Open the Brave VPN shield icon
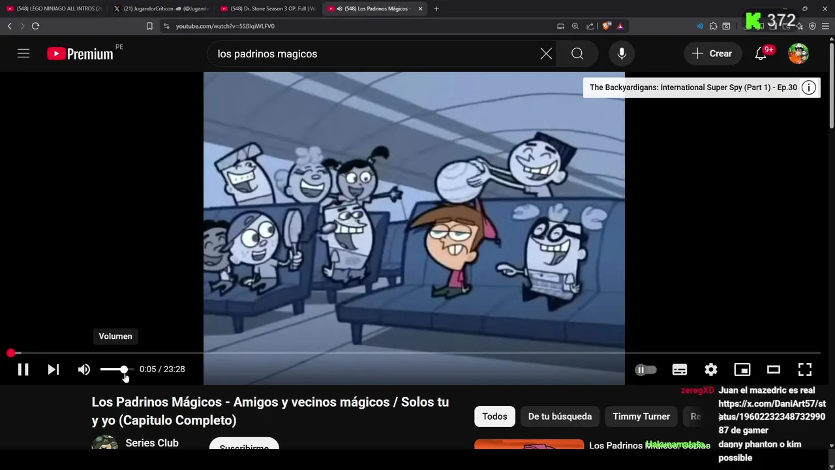 812,26
